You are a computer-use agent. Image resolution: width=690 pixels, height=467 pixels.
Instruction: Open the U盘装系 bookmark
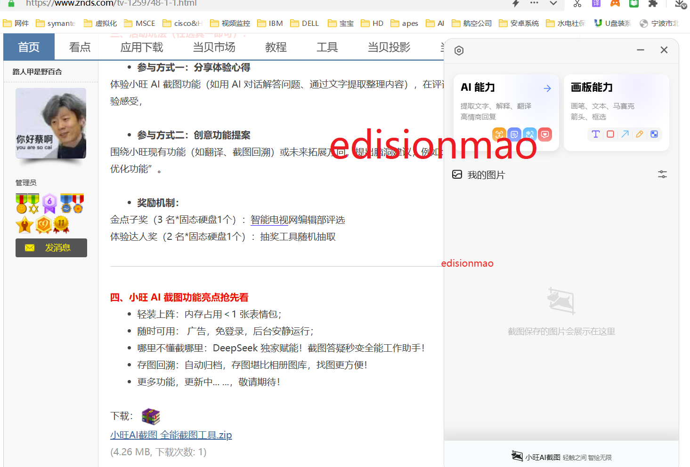click(612, 23)
